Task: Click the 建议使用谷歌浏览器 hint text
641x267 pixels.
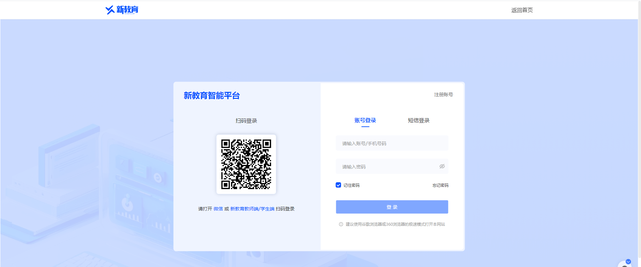Action: click(395, 224)
